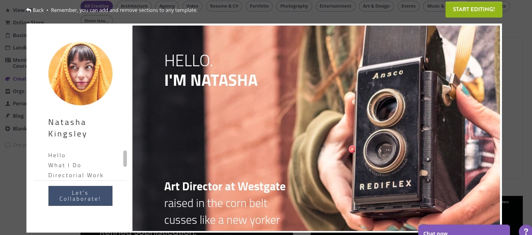Screen dimensions: 532x235
Task: Collapse filters with Show less
Action: (96, 21)
